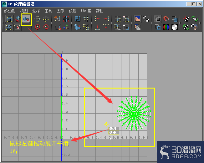The width and height of the screenshot is (204, 163).
Task: Rotate selected UVs counterclockwise
Action: pyautogui.click(x=38, y=27)
